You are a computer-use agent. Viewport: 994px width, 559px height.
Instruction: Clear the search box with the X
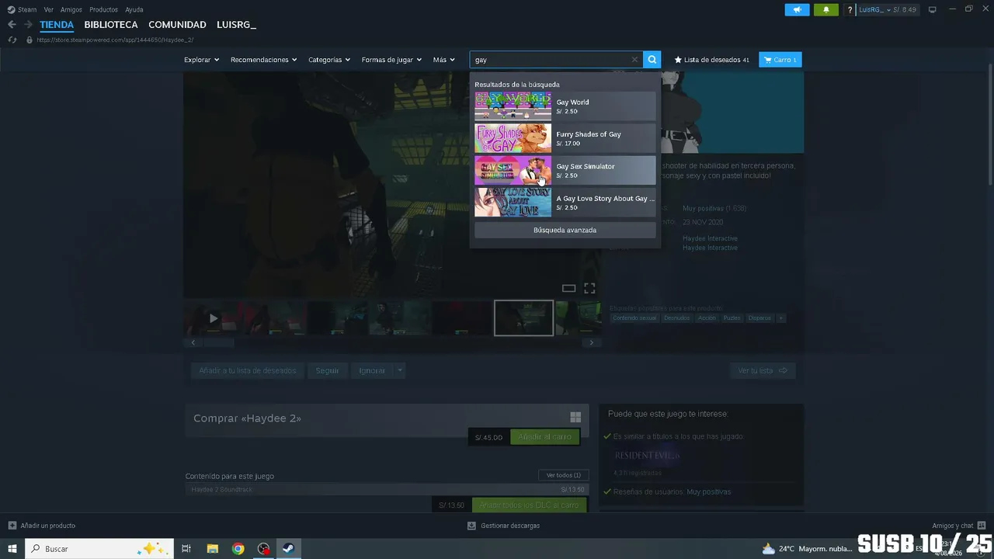pyautogui.click(x=634, y=60)
